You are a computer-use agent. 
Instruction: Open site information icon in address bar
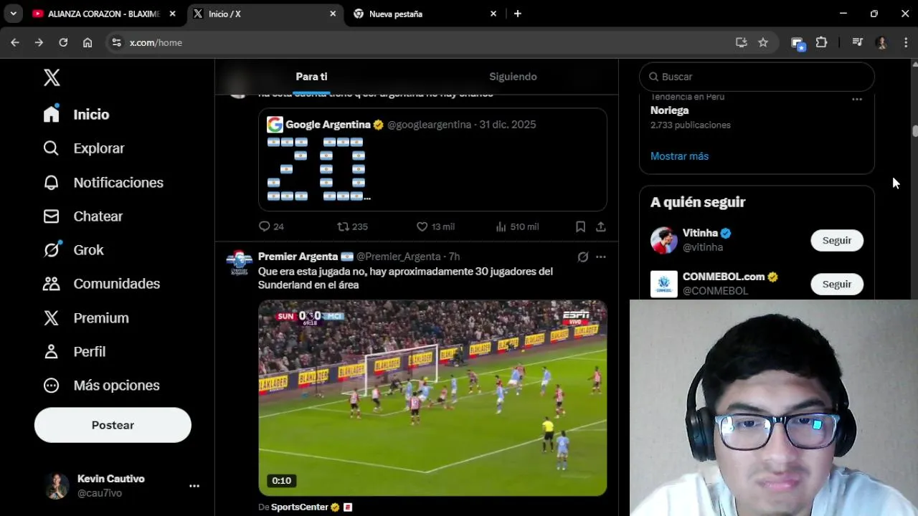tap(117, 42)
